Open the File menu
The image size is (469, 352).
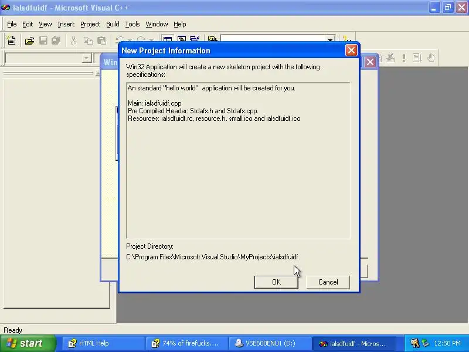pos(12,24)
